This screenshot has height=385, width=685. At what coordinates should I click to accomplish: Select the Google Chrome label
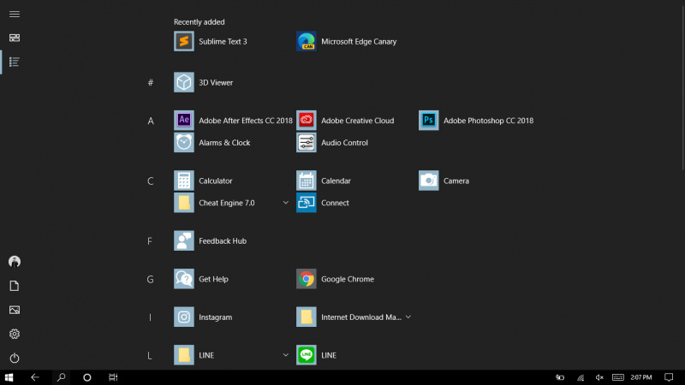[x=348, y=279]
